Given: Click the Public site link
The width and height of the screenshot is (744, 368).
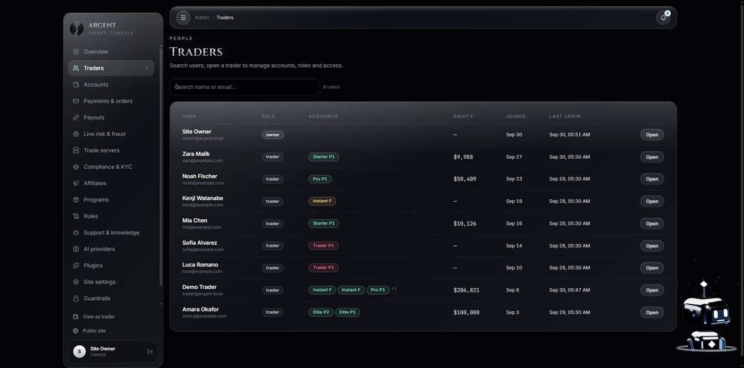Looking at the screenshot, I should 94,331.
